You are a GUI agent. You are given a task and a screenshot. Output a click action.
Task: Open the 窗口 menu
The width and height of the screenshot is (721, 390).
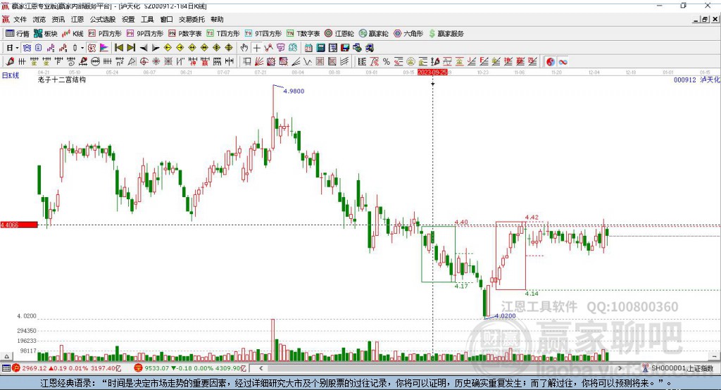pyautogui.click(x=166, y=19)
